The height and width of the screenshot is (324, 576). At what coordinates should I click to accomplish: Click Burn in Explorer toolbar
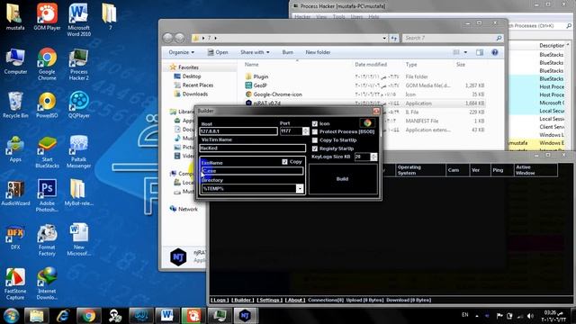point(288,52)
